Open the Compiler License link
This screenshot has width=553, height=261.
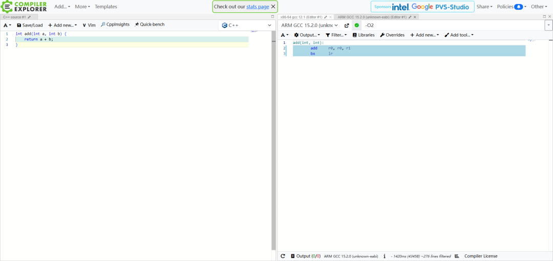tap(481, 256)
